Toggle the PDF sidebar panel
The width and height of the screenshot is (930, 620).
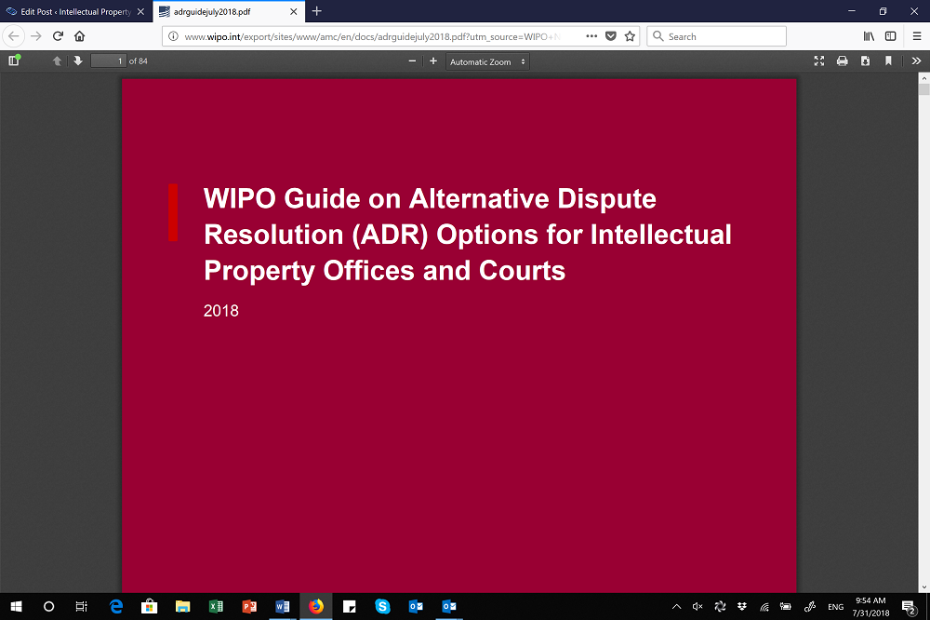click(x=14, y=61)
